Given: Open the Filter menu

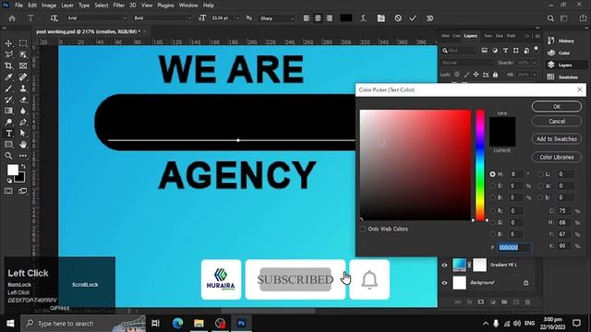Looking at the screenshot, I should tap(119, 6).
